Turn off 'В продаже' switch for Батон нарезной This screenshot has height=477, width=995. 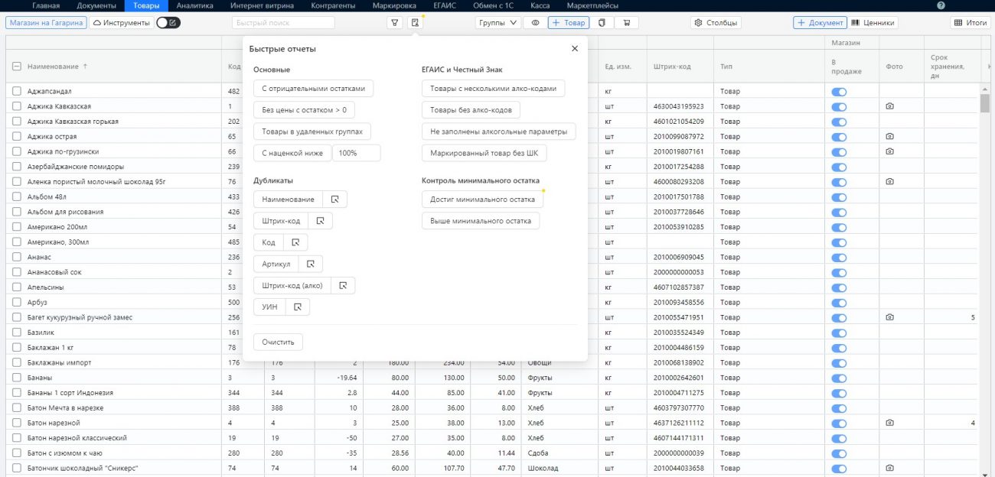[839, 423]
